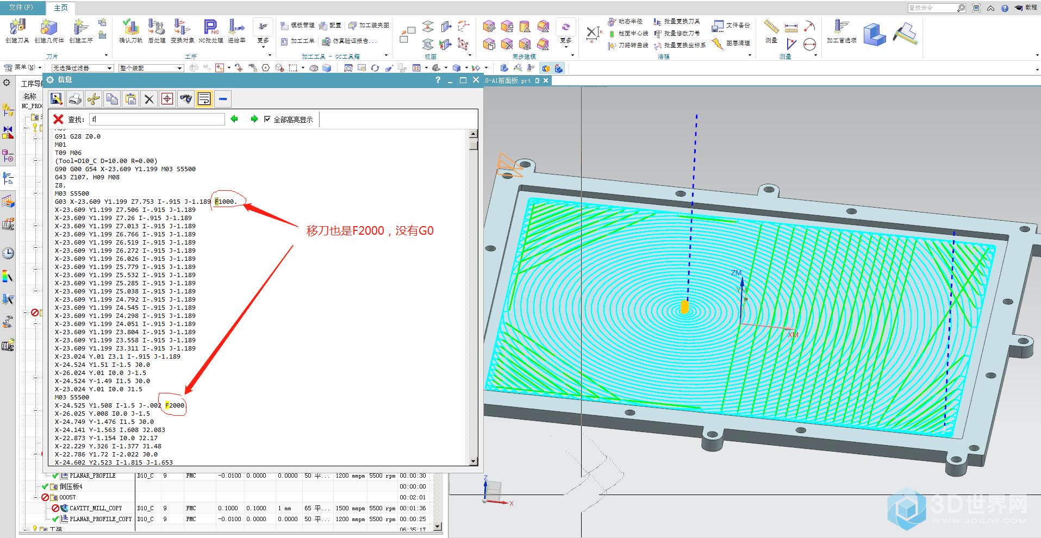
Task: Click 批量修改刀号 button
Action: tap(677, 33)
